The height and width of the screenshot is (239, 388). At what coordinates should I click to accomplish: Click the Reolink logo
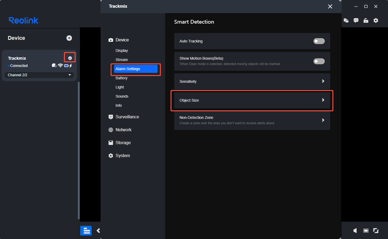[24, 20]
